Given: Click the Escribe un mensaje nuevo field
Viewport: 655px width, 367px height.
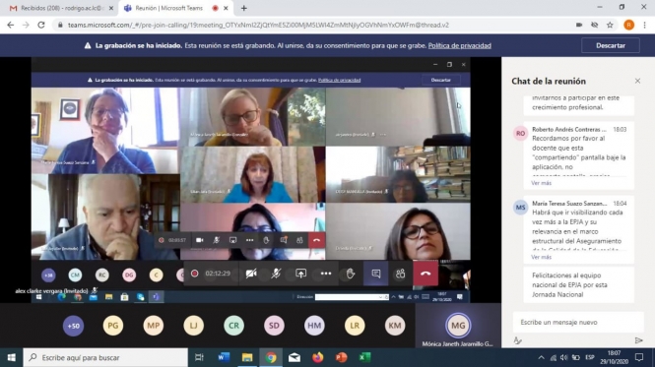Looking at the screenshot, I should pos(578,322).
